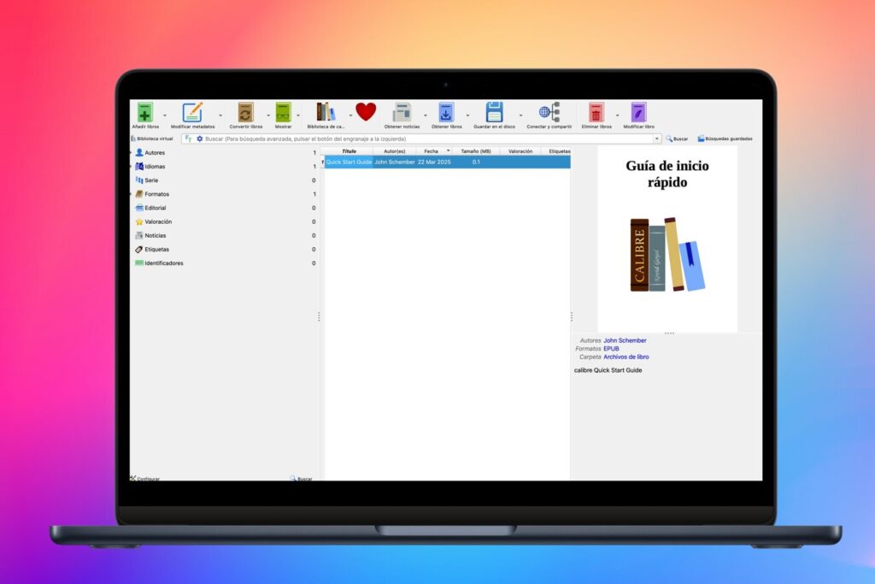
Task: Click the Obtener noticias icon
Action: [402, 109]
